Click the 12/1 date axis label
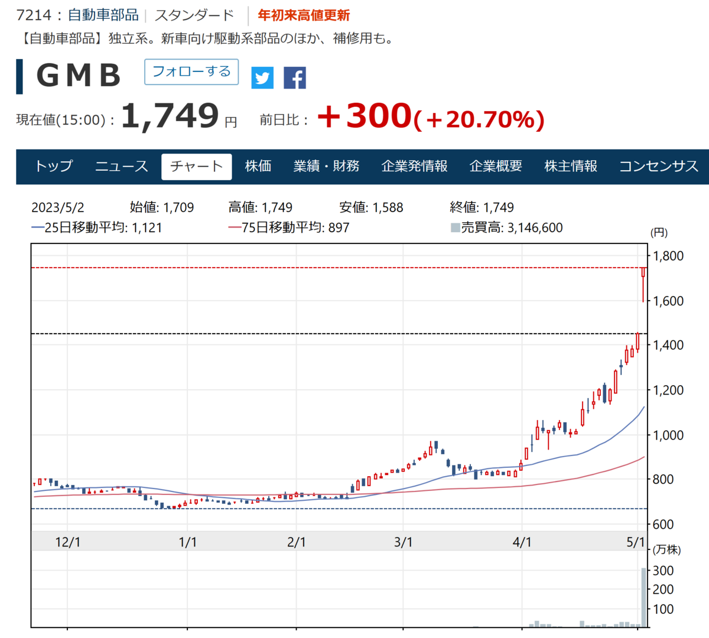 pyautogui.click(x=68, y=542)
